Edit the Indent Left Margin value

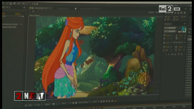tap(168, 17)
